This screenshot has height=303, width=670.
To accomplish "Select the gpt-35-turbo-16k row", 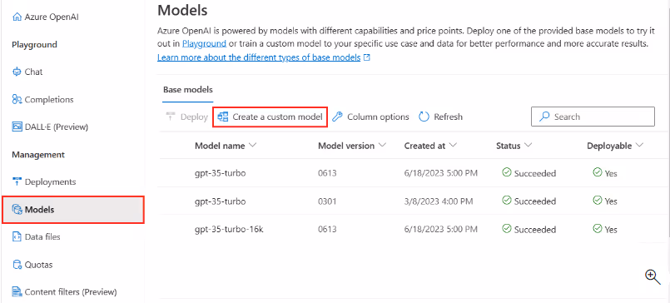I will click(x=413, y=229).
